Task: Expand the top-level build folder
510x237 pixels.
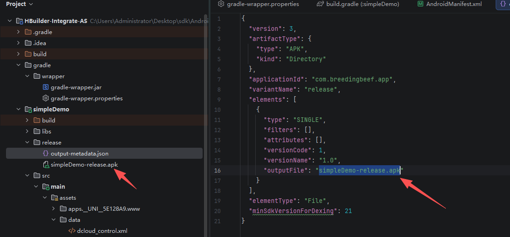Action: (18, 54)
